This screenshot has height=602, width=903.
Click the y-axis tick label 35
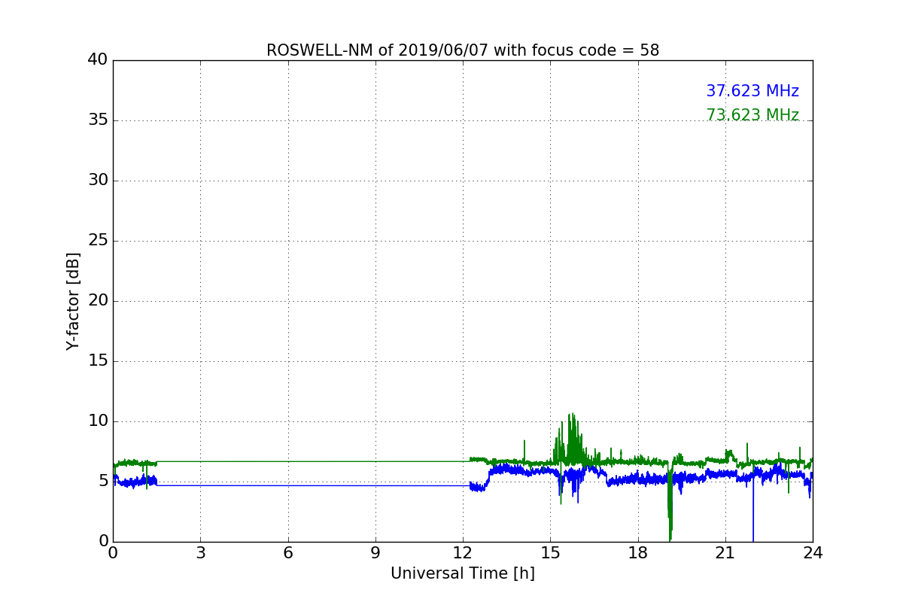point(98,120)
